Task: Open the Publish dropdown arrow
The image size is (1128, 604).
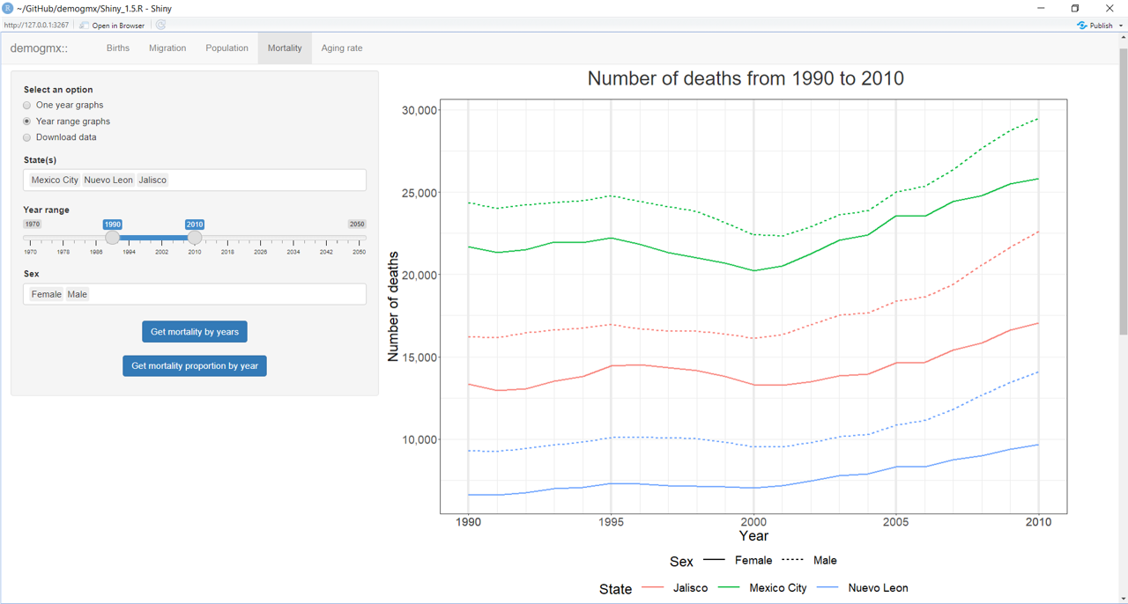Action: pyautogui.click(x=1121, y=26)
